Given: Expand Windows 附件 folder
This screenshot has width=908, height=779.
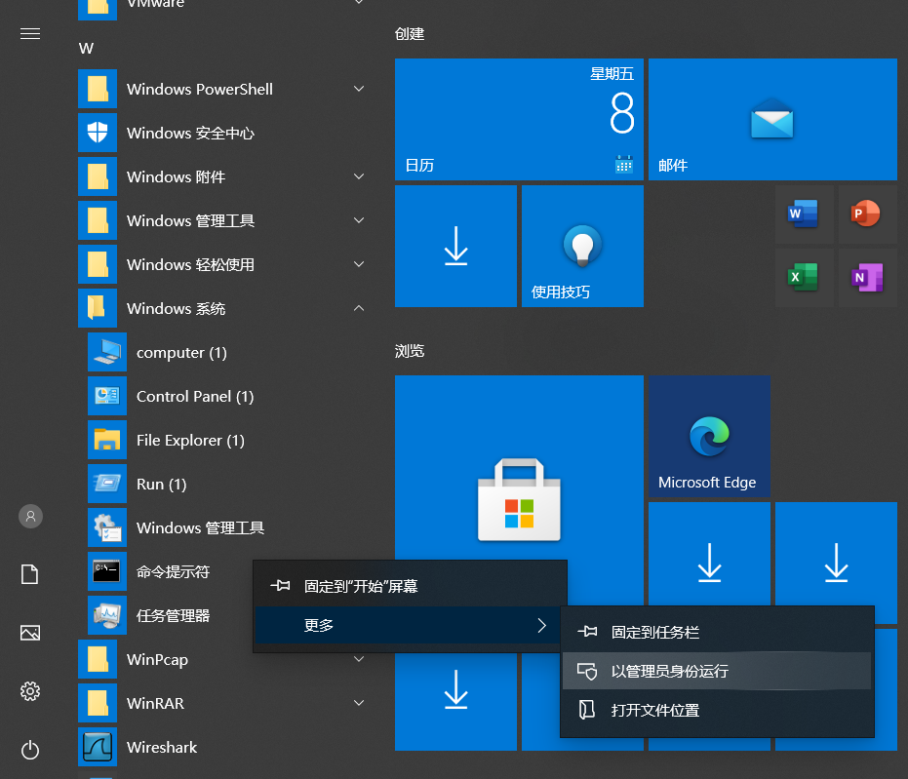Looking at the screenshot, I should coord(359,176).
